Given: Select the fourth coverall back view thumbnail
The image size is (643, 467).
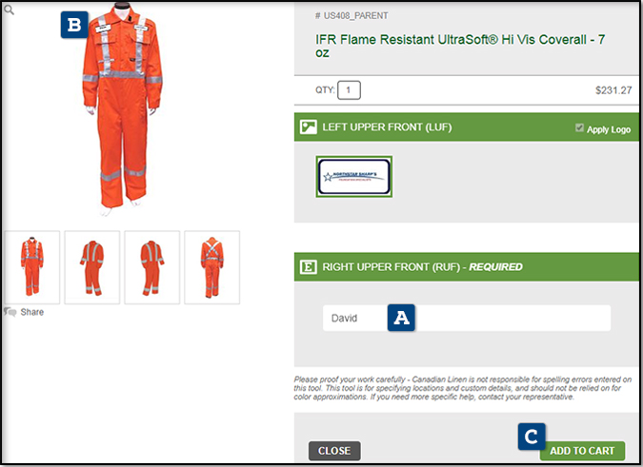Looking at the screenshot, I should (211, 266).
